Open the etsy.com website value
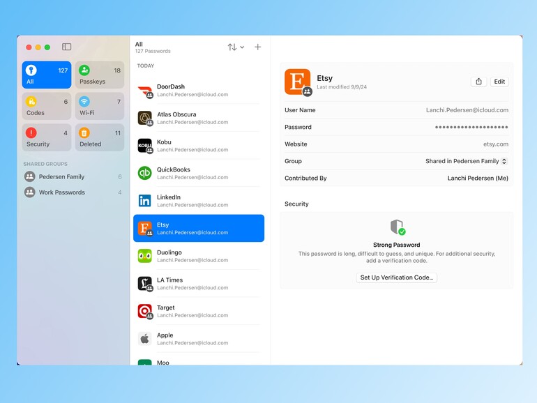The image size is (537, 403). pyautogui.click(x=496, y=144)
